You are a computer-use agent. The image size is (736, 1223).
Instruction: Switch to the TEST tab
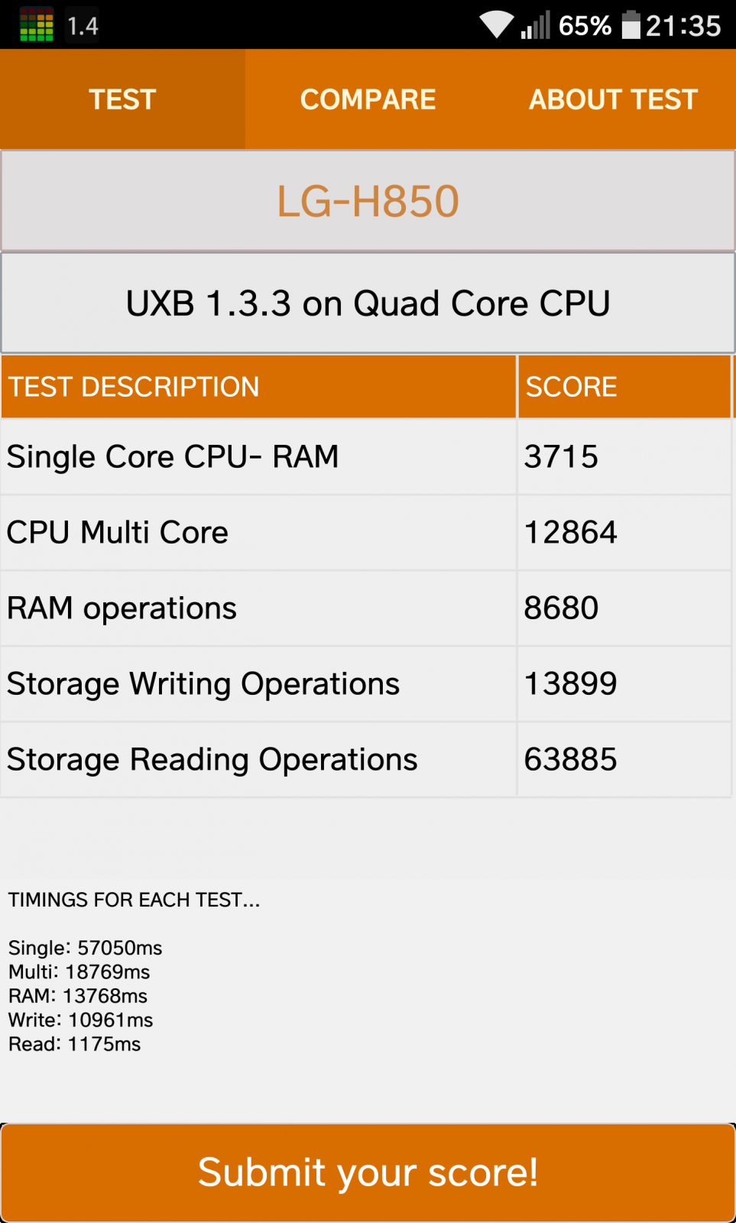coord(122,99)
